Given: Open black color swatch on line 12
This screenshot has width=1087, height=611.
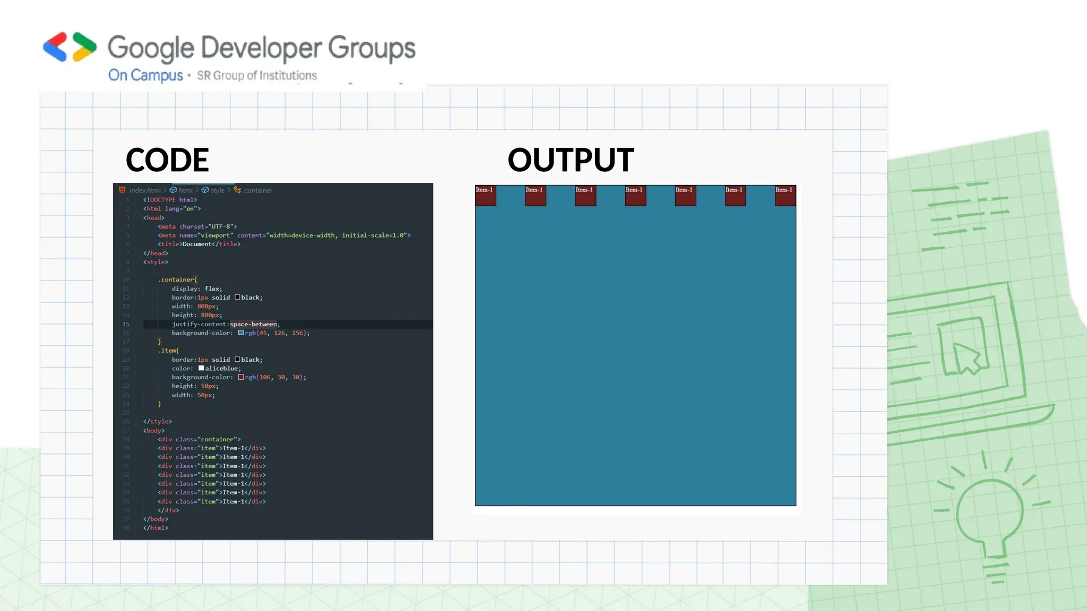Looking at the screenshot, I should click(x=237, y=298).
